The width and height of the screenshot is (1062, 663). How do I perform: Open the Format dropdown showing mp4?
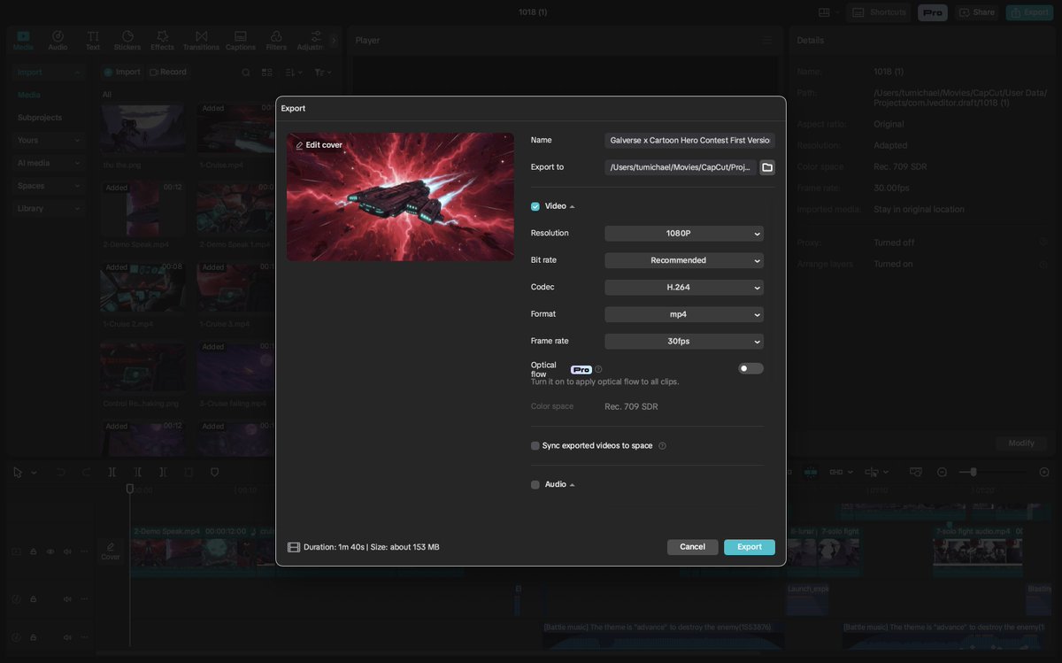[x=684, y=314]
